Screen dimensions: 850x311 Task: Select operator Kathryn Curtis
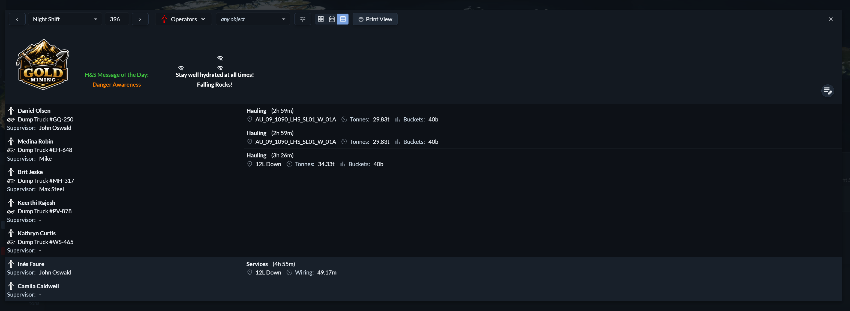click(x=37, y=233)
